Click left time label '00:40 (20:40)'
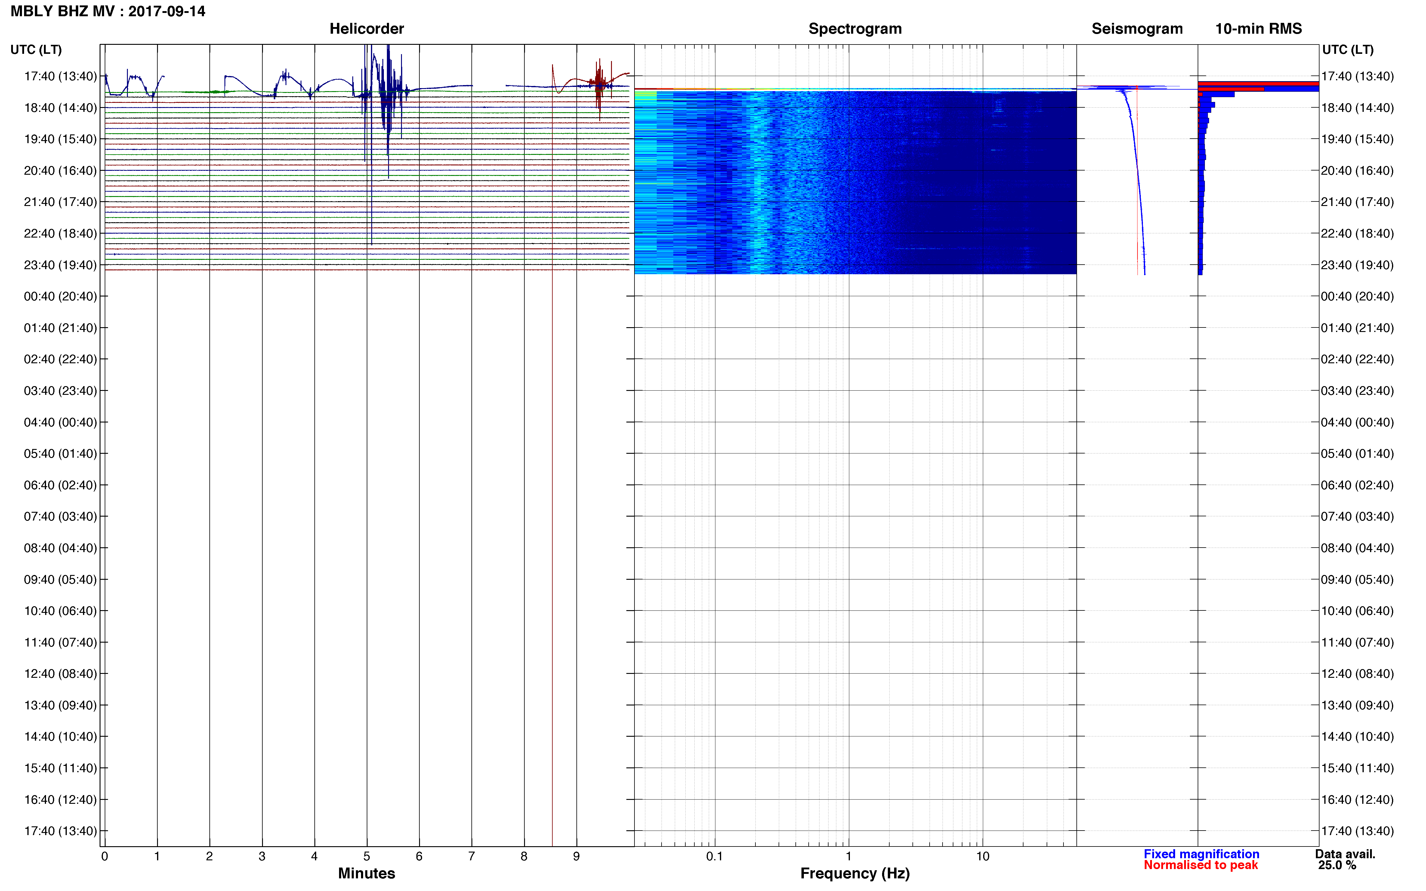Screen dimensions: 1426x891 (x=60, y=296)
